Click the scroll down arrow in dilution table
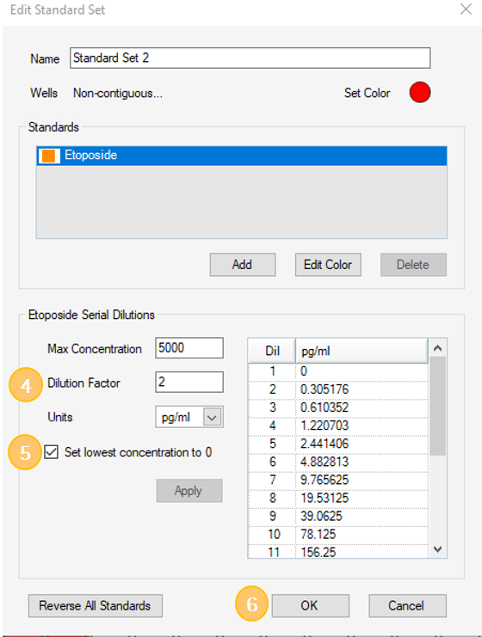This screenshot has width=482, height=637. [x=437, y=549]
